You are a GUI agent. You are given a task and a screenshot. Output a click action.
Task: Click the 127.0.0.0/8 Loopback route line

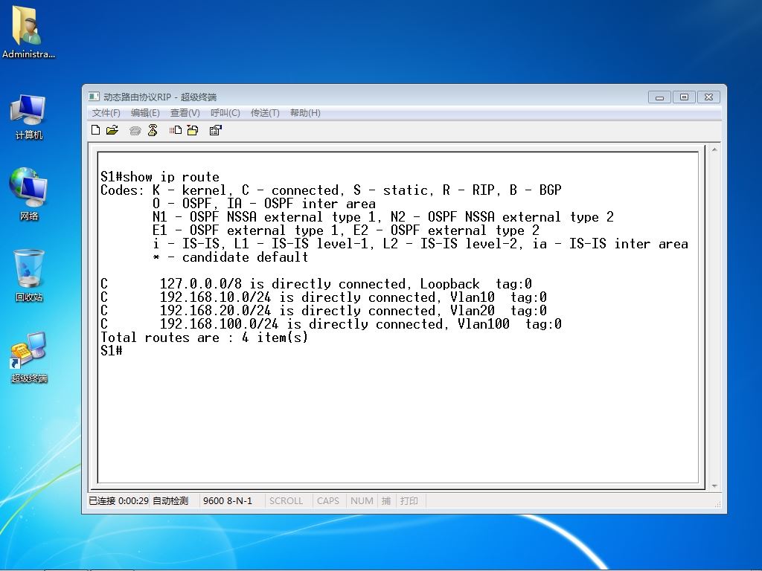316,283
